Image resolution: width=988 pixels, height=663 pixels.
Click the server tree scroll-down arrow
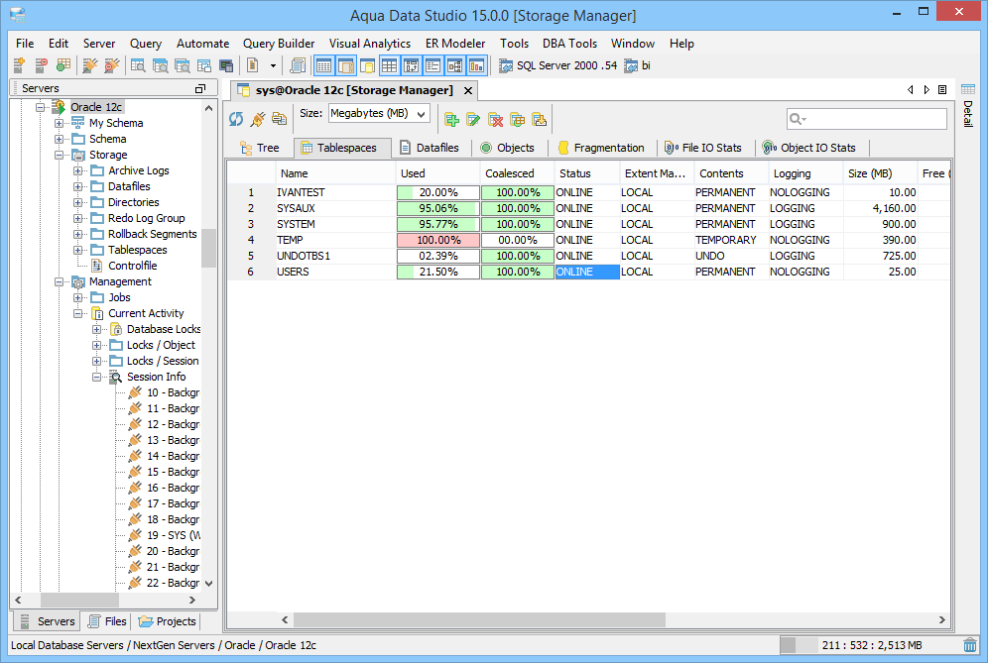(209, 584)
